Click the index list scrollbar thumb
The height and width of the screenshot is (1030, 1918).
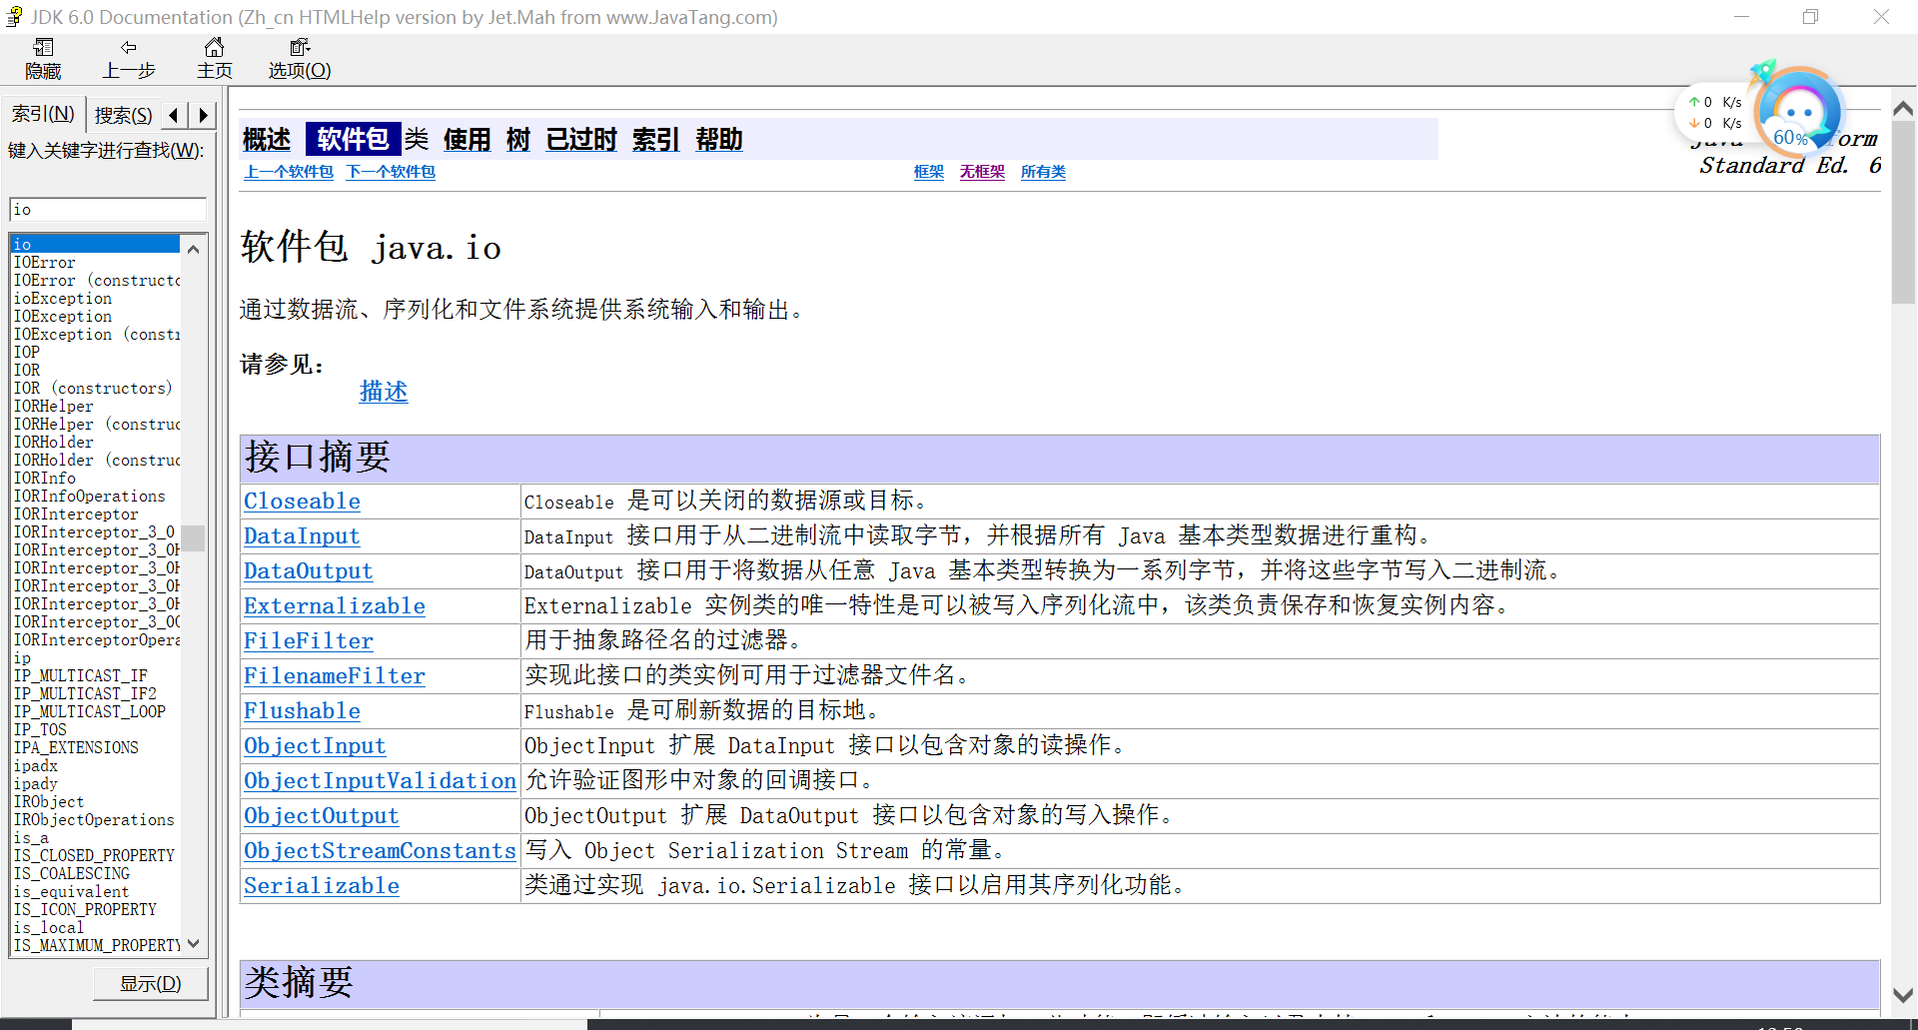click(194, 538)
